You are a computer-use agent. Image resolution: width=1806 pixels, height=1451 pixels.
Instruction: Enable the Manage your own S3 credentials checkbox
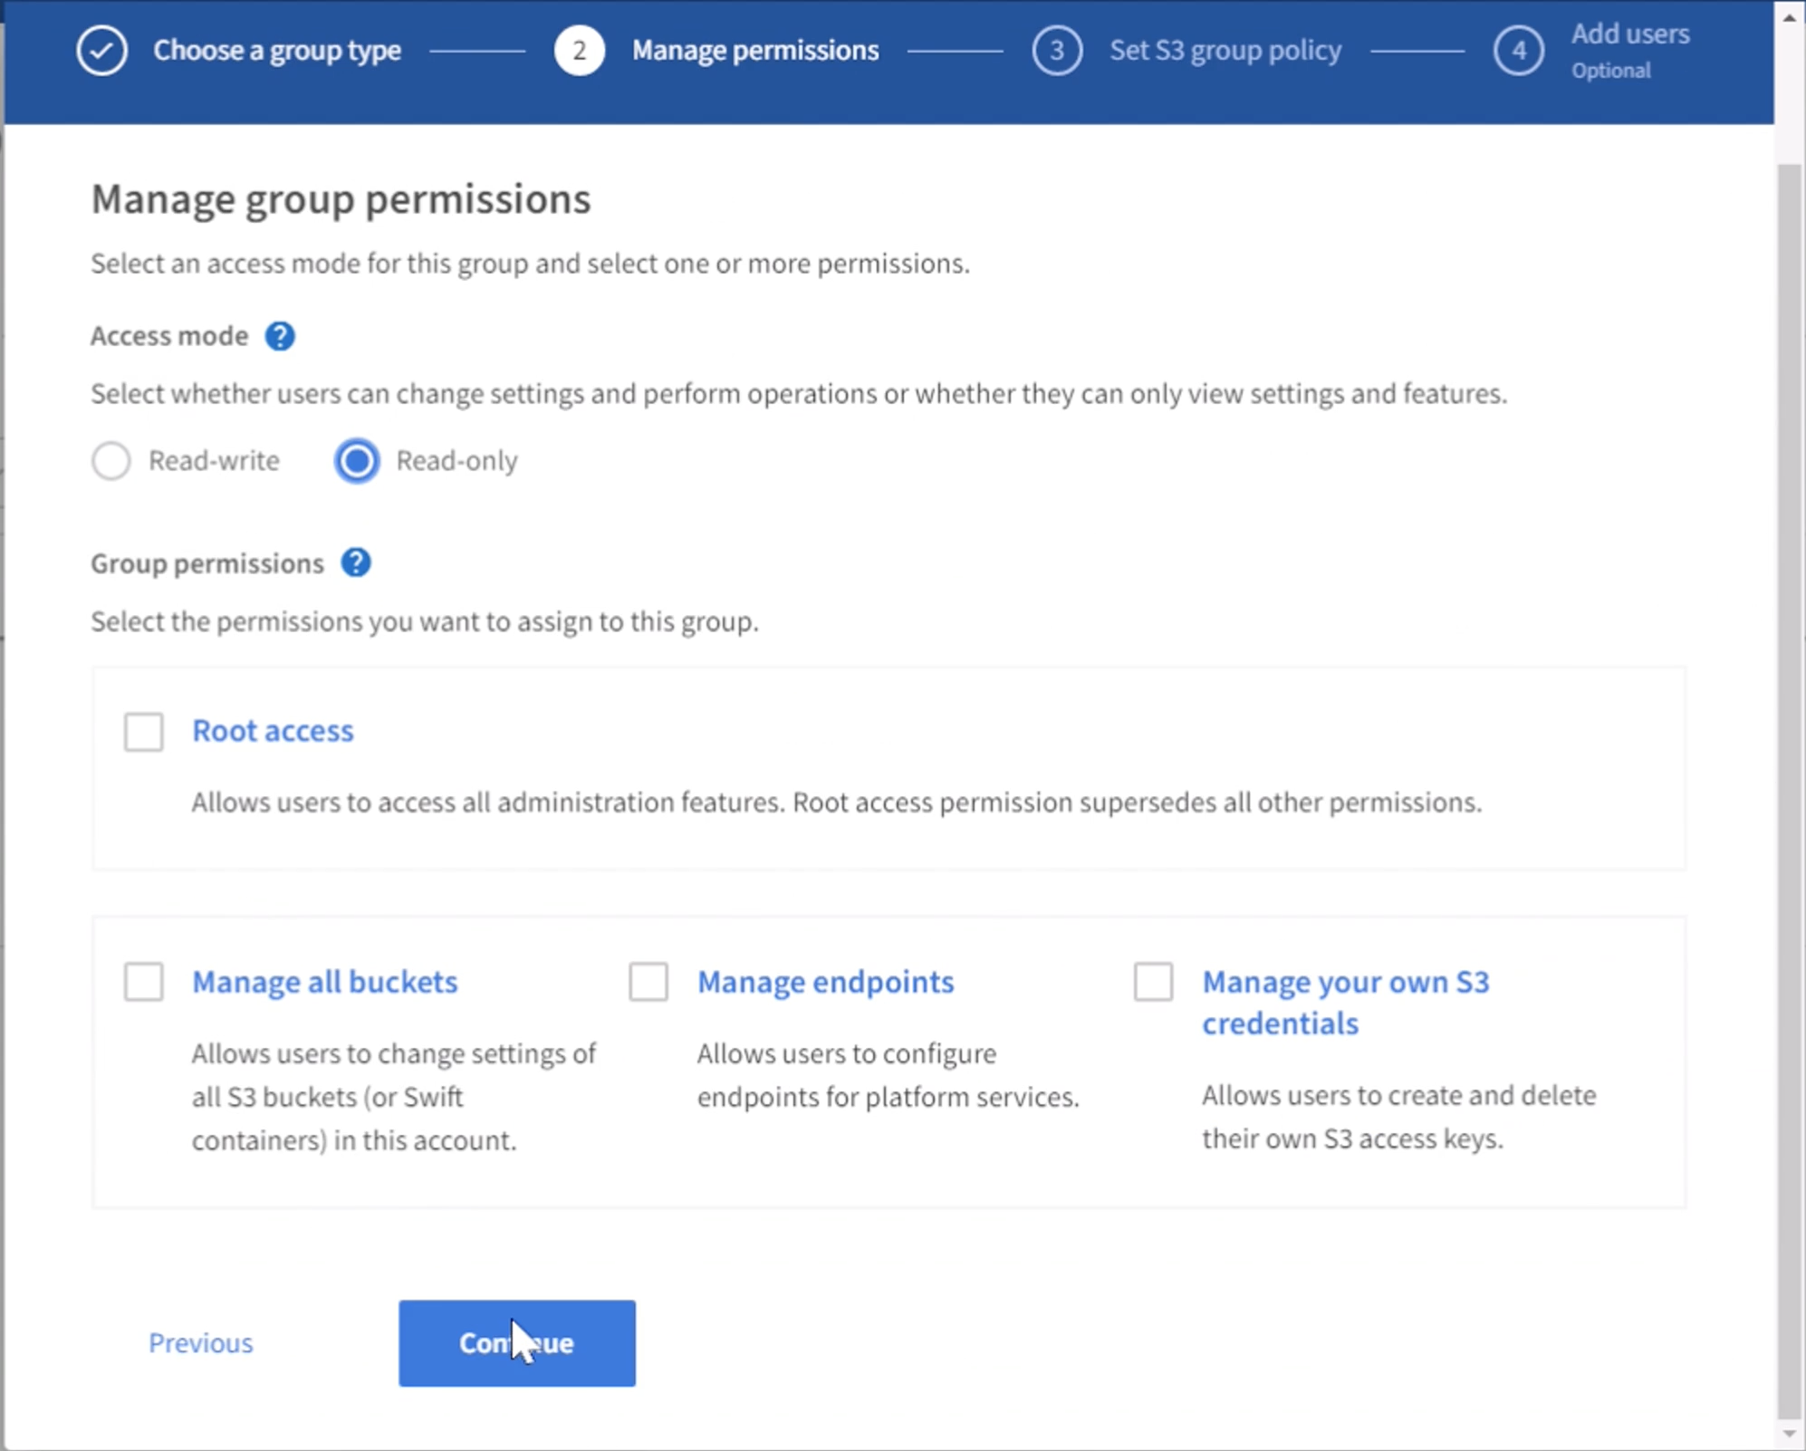coord(1155,980)
